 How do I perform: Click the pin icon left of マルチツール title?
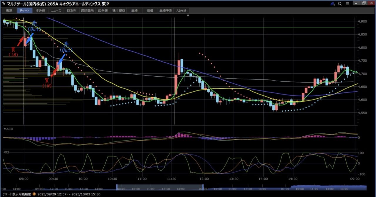[4, 4]
